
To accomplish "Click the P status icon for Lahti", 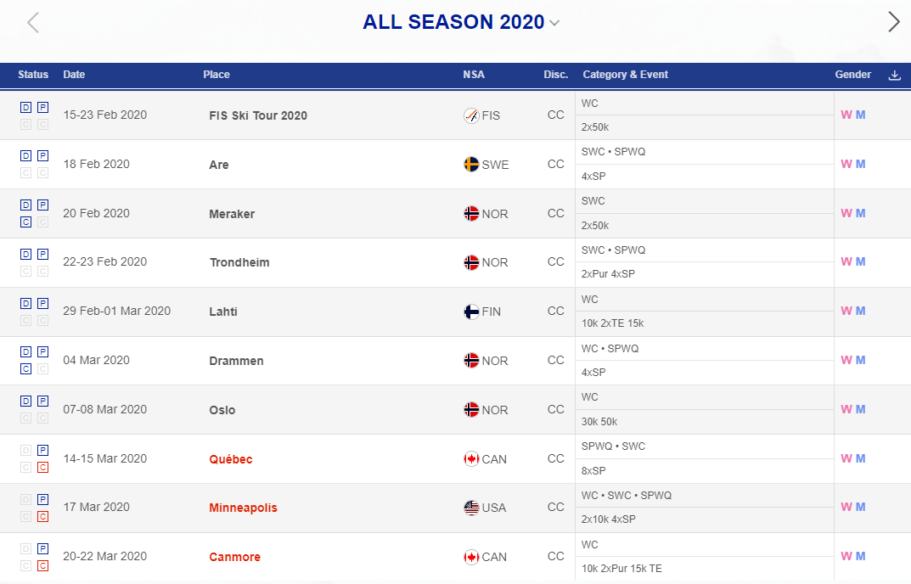I will click(43, 303).
